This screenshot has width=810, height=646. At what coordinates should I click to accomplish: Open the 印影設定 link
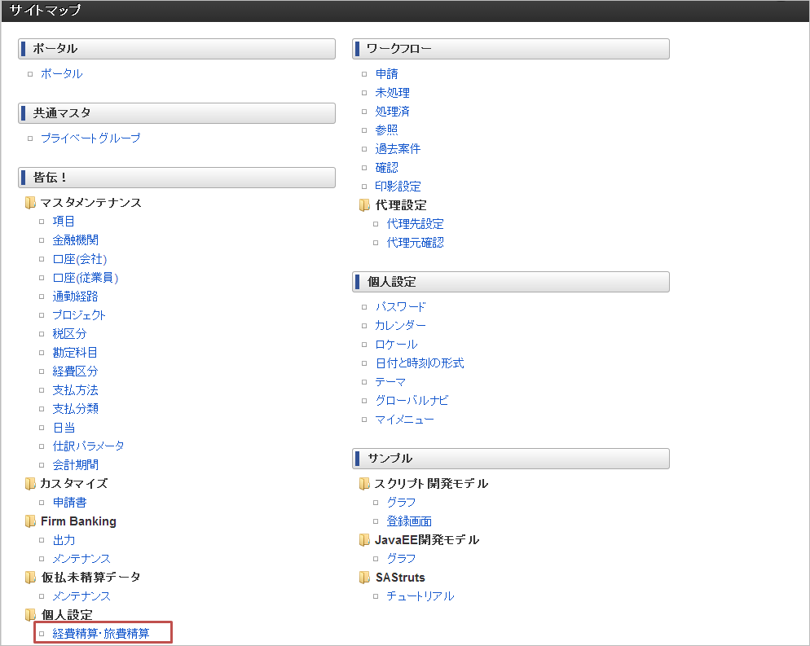pyautogui.click(x=398, y=187)
